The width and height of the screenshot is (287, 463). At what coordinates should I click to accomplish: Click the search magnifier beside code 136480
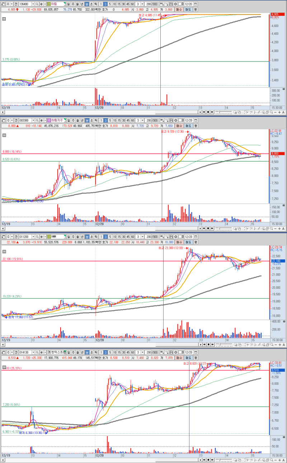(37, 4)
